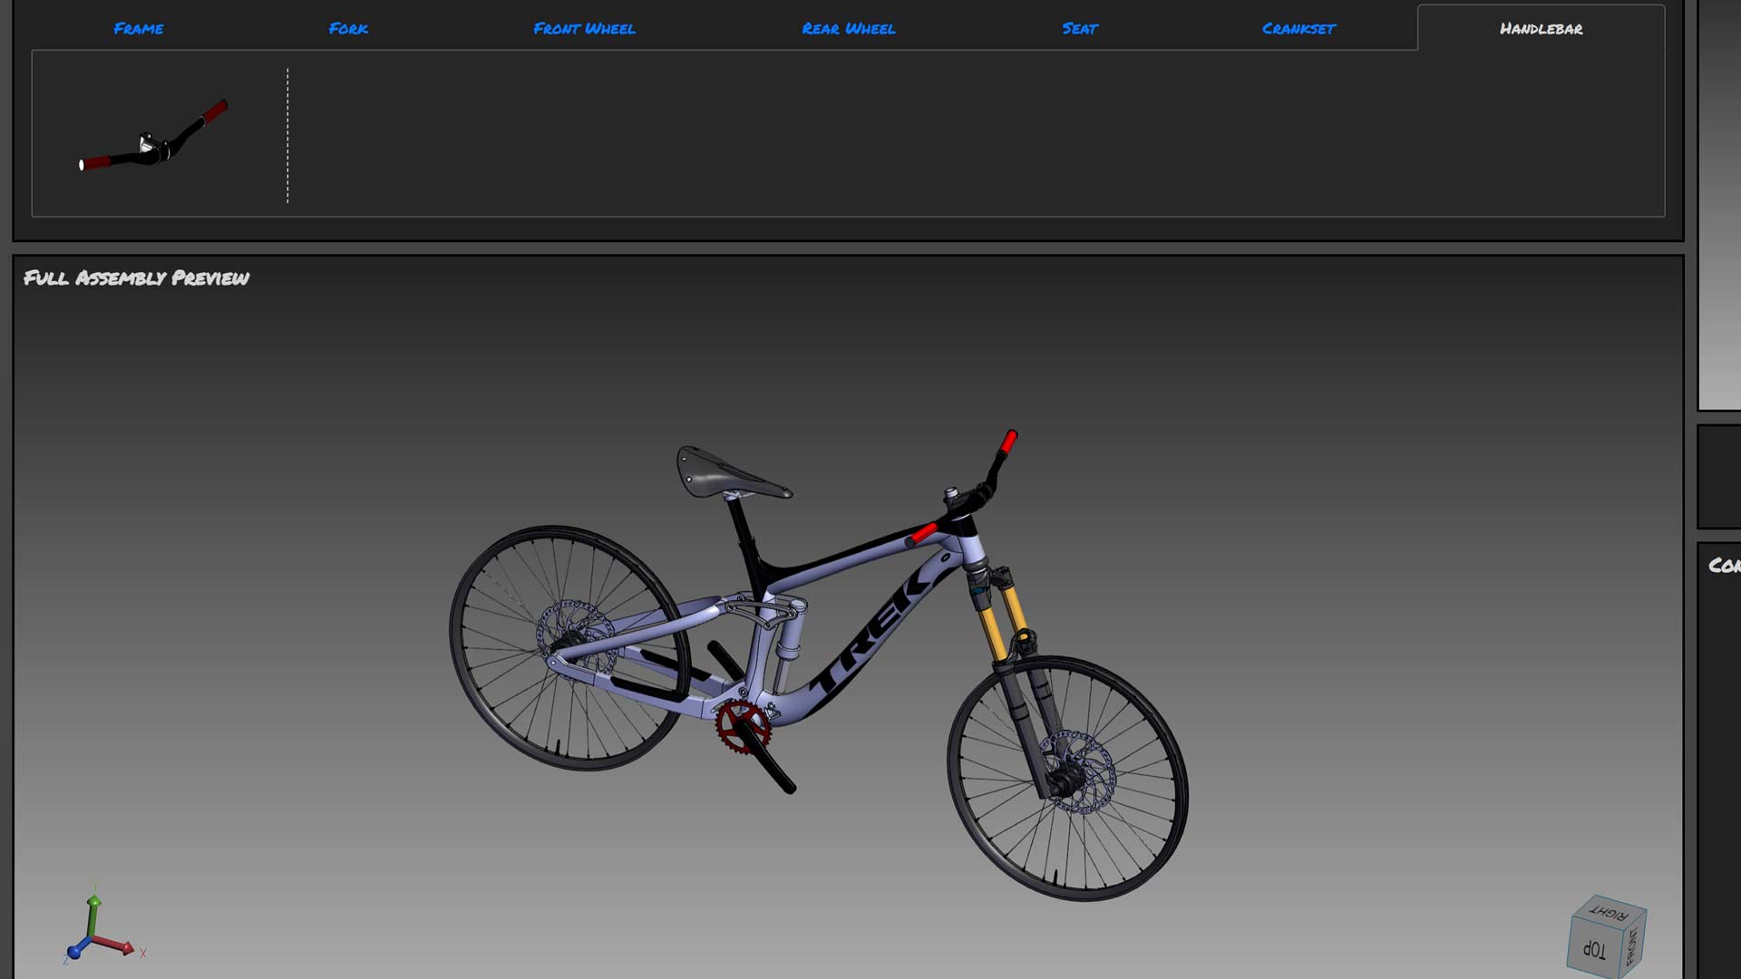Select the Front Wheel tab
The width and height of the screenshot is (1741, 979).
pos(585,28)
